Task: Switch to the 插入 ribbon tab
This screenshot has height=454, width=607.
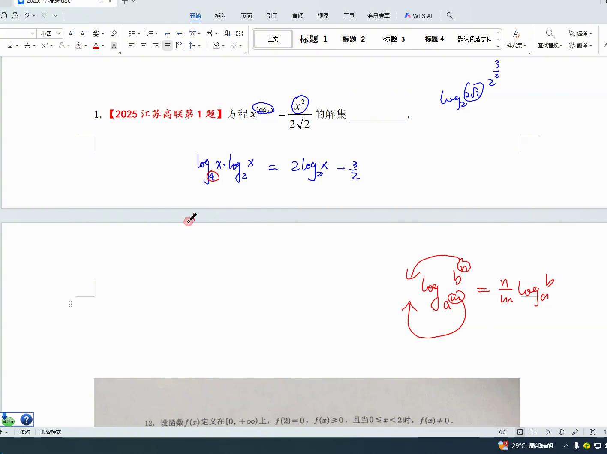Action: [x=220, y=16]
